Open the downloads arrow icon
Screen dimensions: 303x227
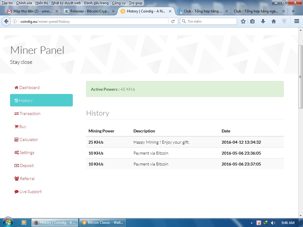coord(263,21)
